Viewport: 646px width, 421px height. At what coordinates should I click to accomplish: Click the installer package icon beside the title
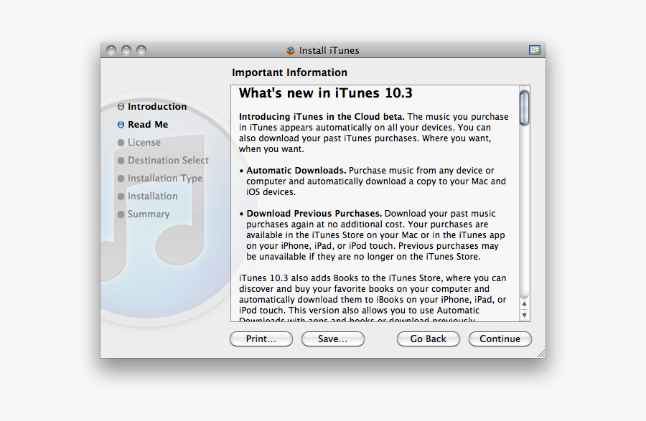291,50
